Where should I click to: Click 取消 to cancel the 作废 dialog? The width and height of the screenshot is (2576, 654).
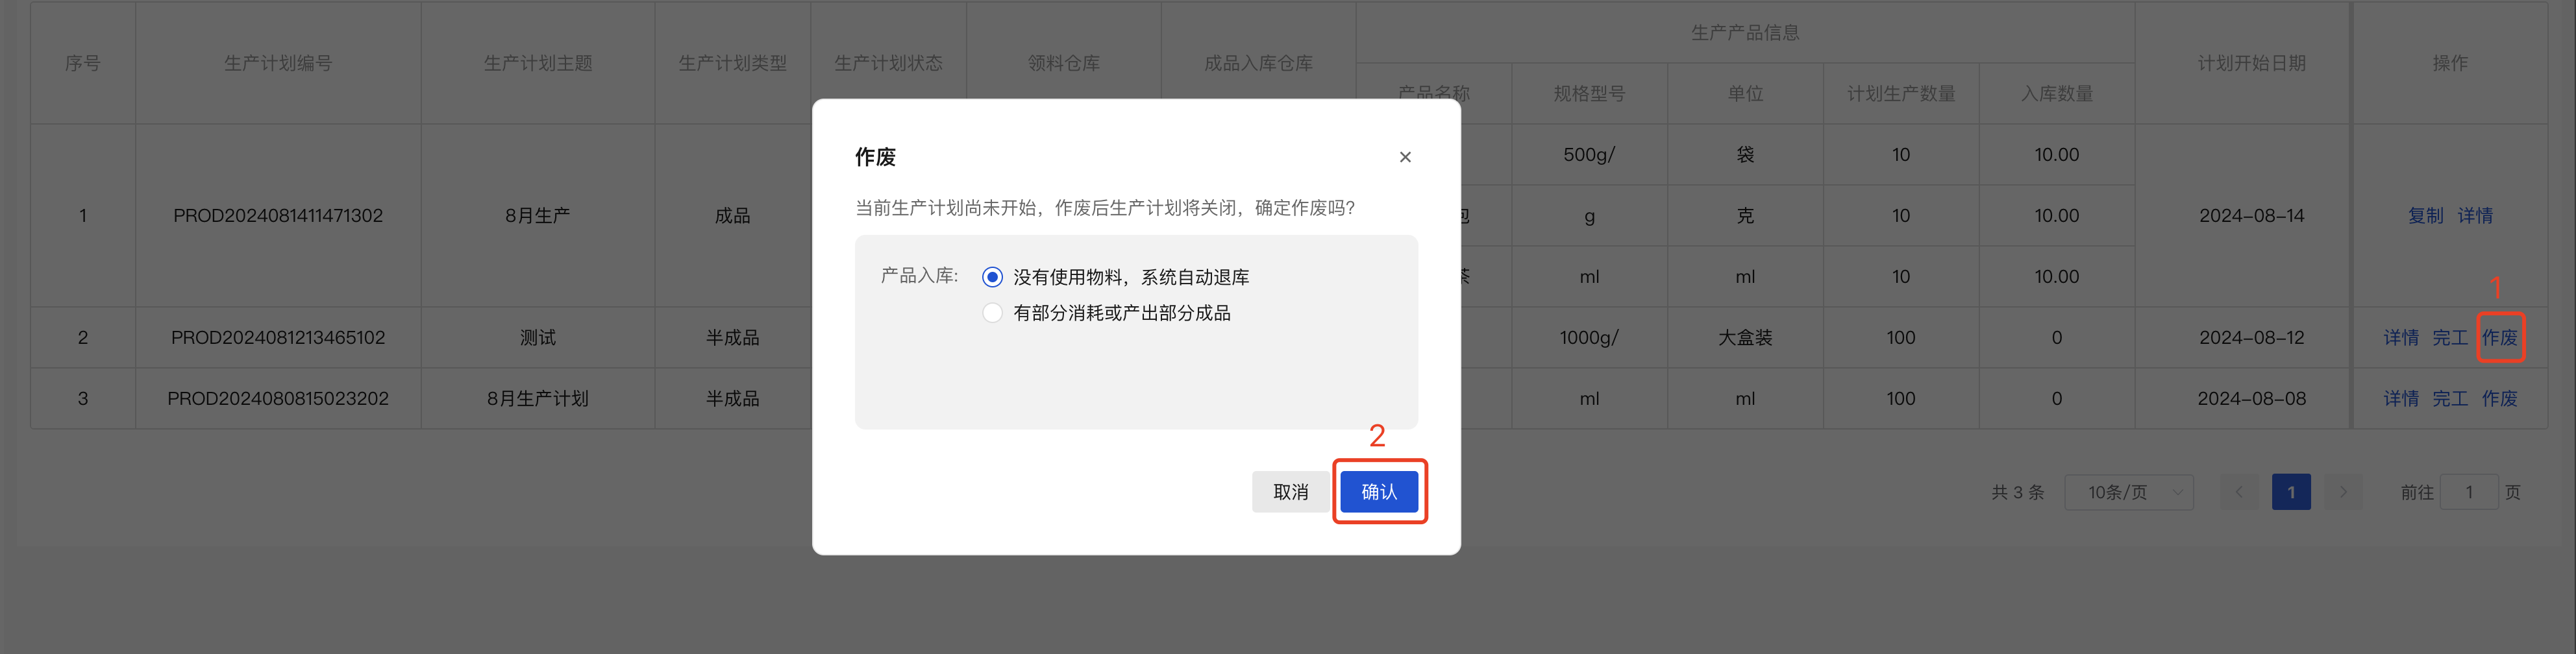tap(1290, 491)
